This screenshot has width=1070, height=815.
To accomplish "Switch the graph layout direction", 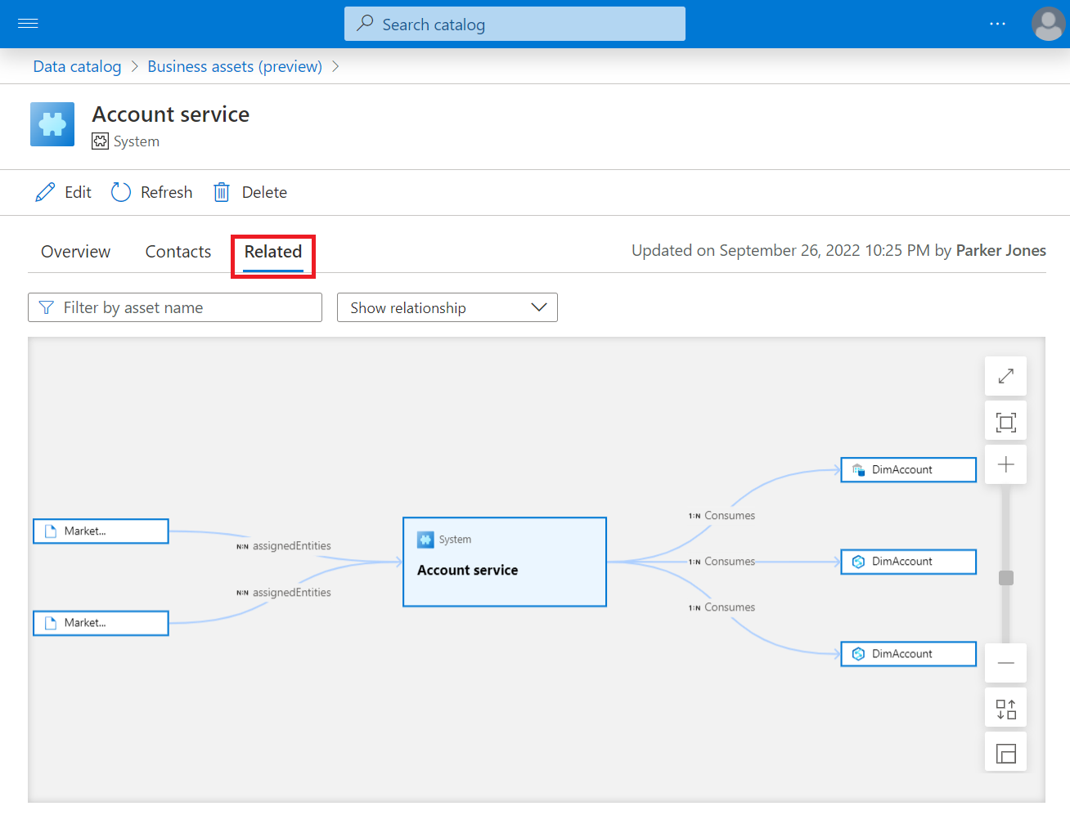I will pyautogui.click(x=1006, y=709).
